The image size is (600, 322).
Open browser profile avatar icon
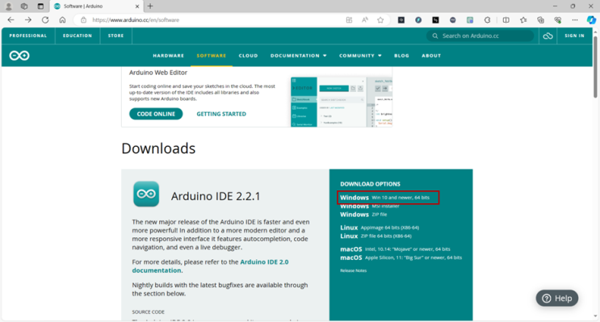(x=8, y=6)
